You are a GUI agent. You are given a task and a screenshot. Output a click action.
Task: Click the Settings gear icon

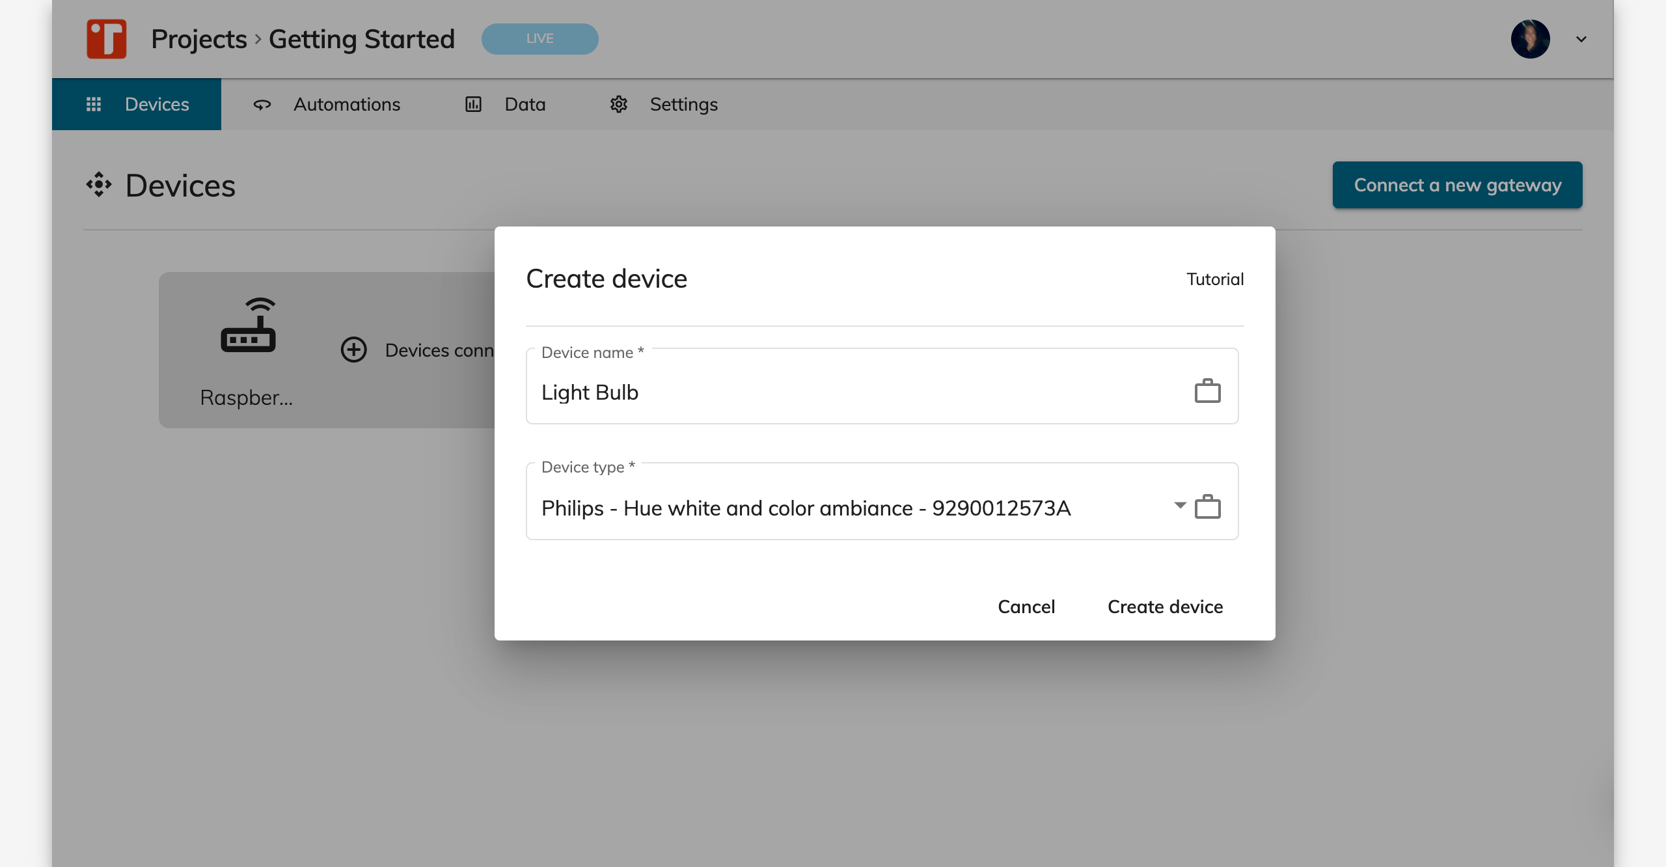(618, 104)
